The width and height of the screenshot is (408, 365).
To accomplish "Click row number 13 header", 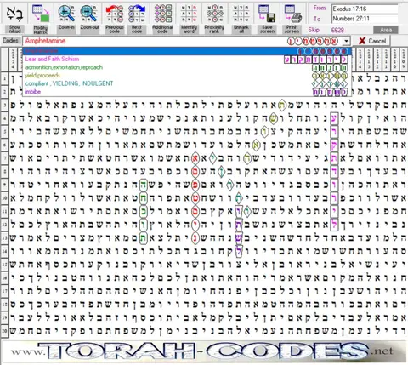I will click(5, 238).
